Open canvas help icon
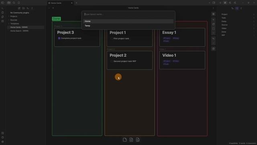 click(213, 49)
